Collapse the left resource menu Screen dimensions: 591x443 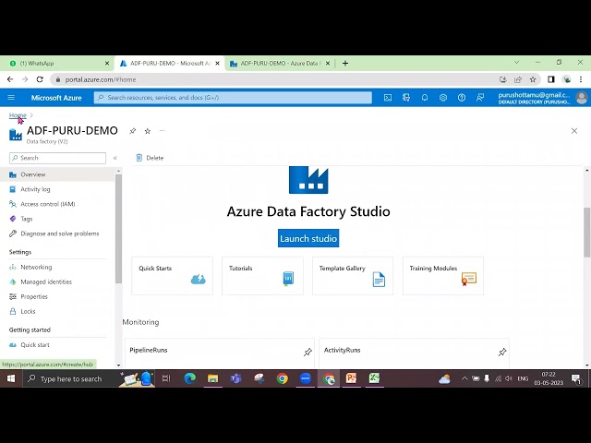(115, 158)
